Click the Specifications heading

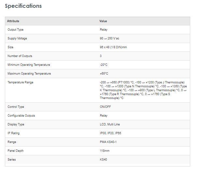[23, 6]
